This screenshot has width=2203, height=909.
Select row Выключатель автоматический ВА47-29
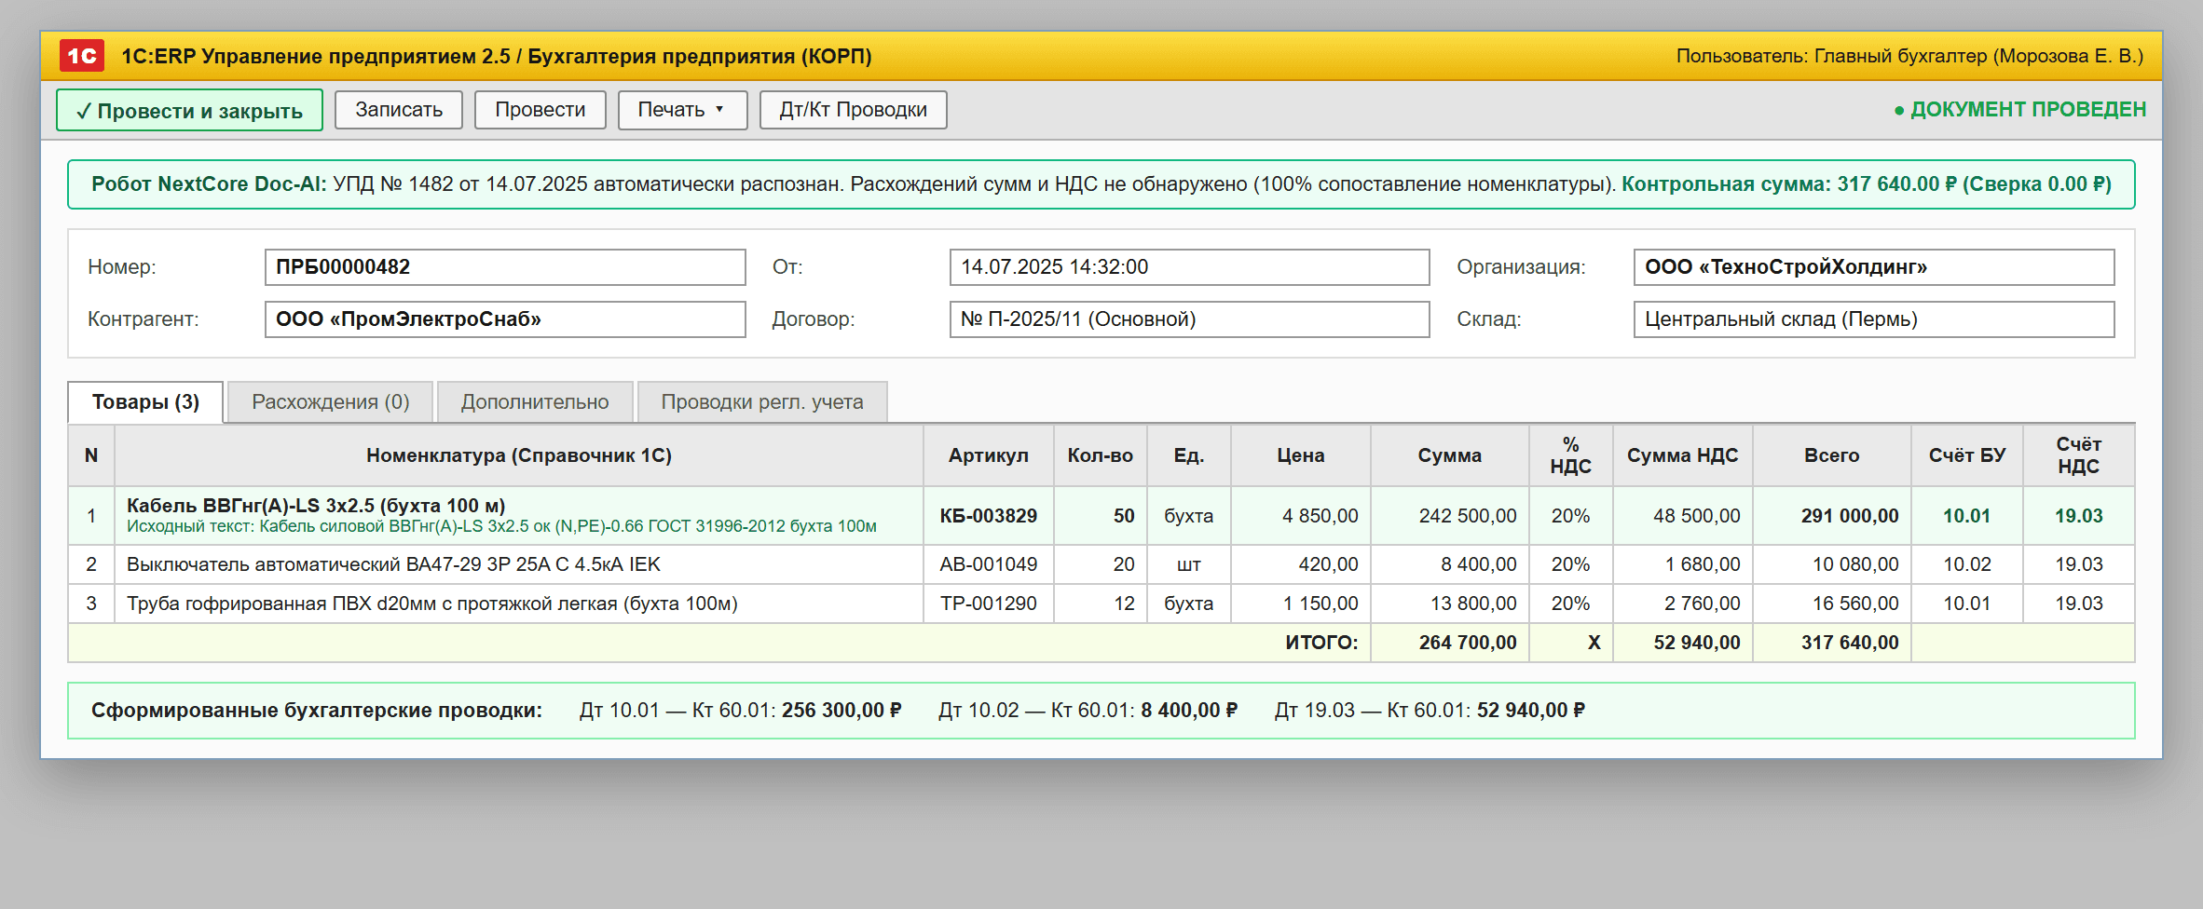(1101, 564)
